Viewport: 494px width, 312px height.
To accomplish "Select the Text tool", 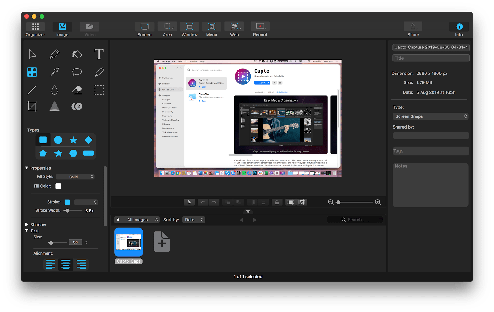I will tap(99, 54).
